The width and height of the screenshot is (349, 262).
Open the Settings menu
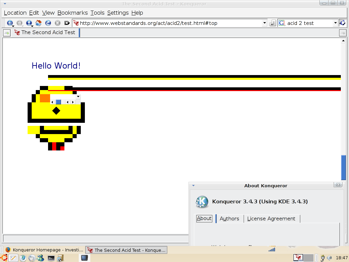(x=118, y=13)
